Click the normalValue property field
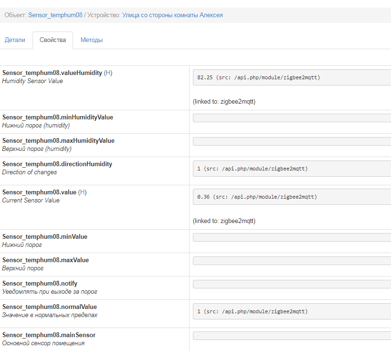Image resolution: width=391 pixels, height=351 pixels. pos(291,311)
